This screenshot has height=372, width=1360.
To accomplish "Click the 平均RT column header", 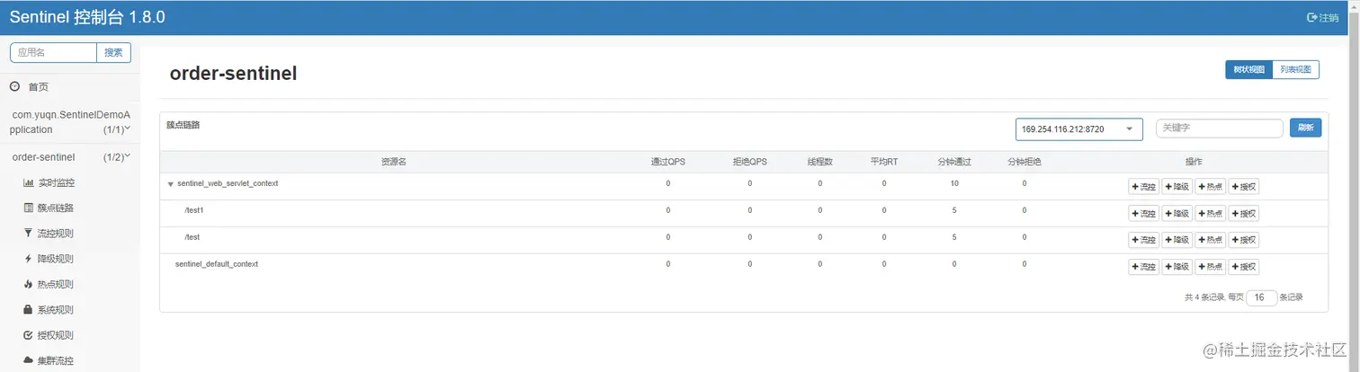I will [884, 162].
